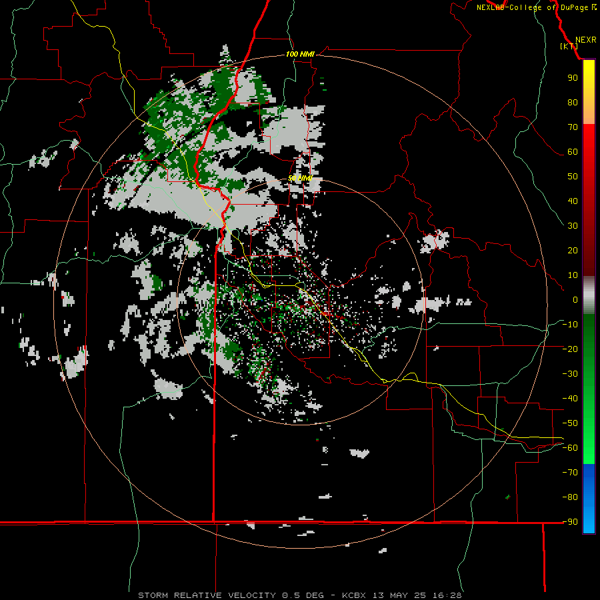The width and height of the screenshot is (600, 600).
Task: Click the NEXLAB-College of DuPage header text
Action: [x=536, y=7]
